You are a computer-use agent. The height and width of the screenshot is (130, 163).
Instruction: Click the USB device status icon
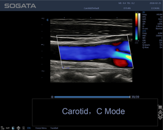[8, 128]
